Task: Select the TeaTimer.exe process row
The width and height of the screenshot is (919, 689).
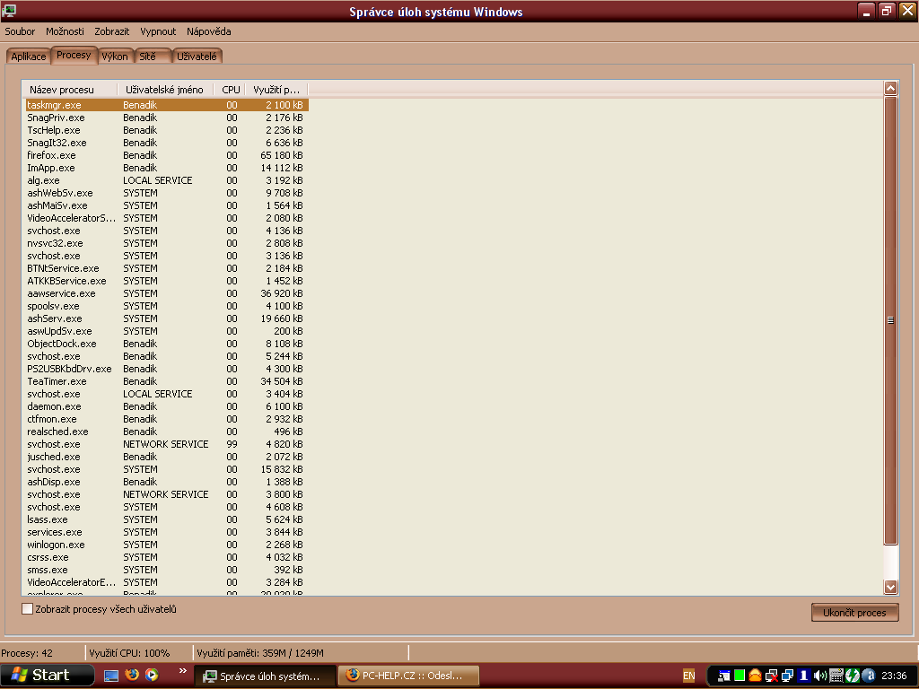Action: tap(166, 381)
